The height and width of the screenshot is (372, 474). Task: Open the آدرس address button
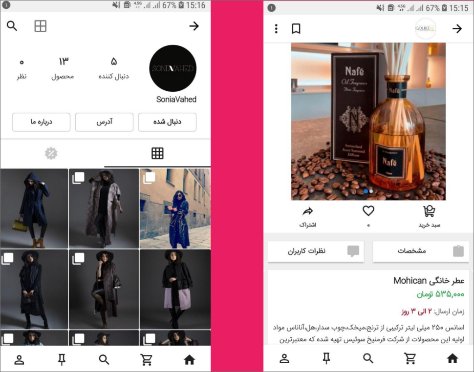click(104, 122)
